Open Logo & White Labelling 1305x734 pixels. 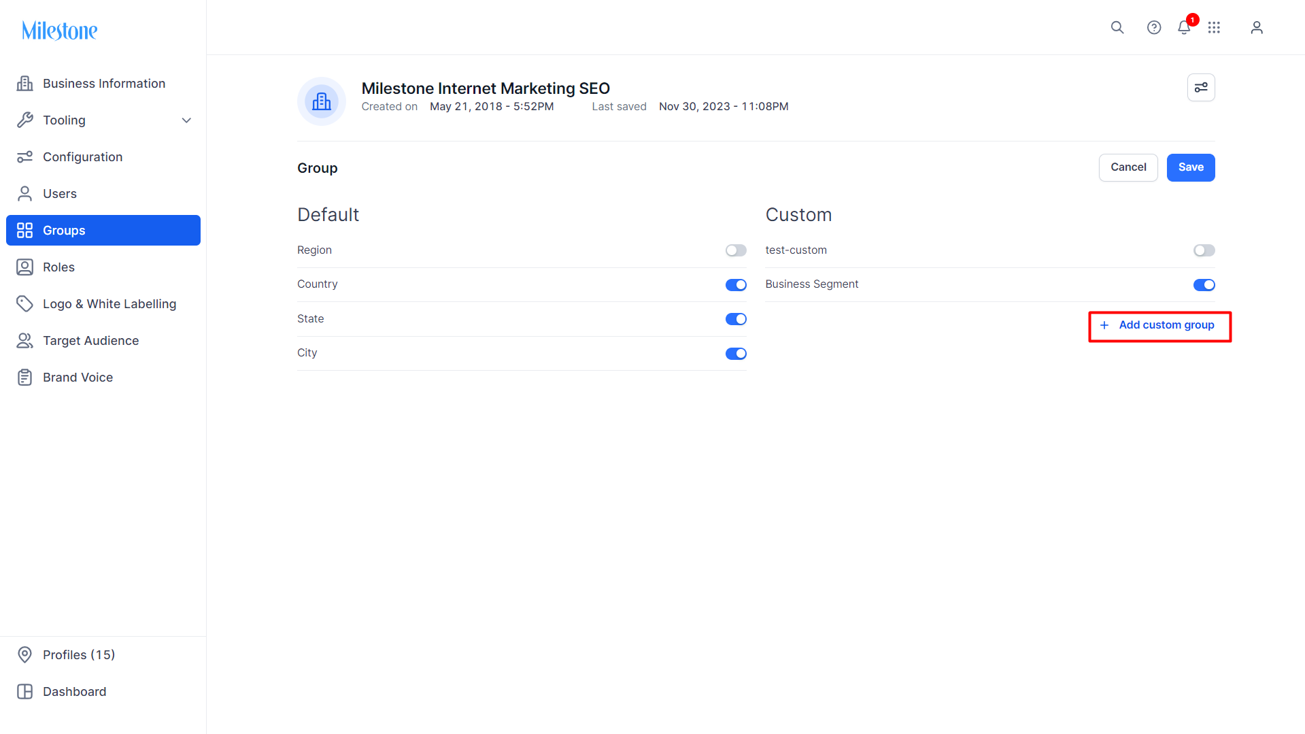[103, 304]
